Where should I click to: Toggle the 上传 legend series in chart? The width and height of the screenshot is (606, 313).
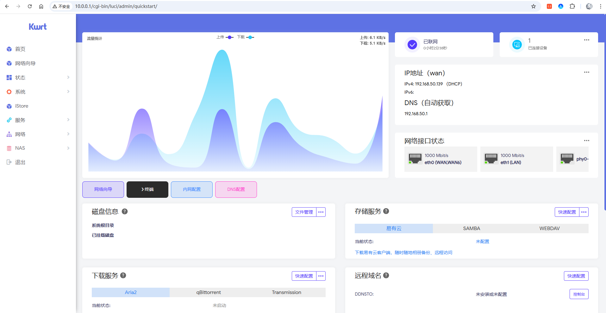tap(225, 37)
